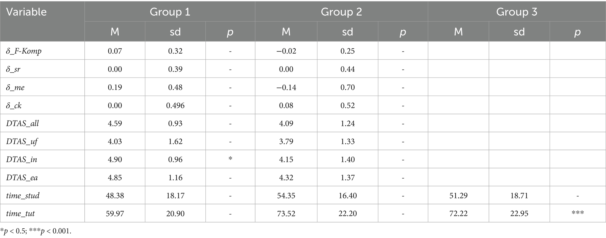Click the cell showing 48.38
Image resolution: width=606 pixels, height=238 pixels.
[x=115, y=196]
